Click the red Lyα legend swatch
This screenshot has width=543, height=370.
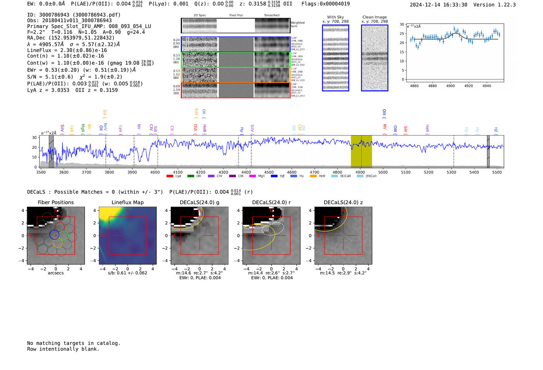tap(169, 176)
